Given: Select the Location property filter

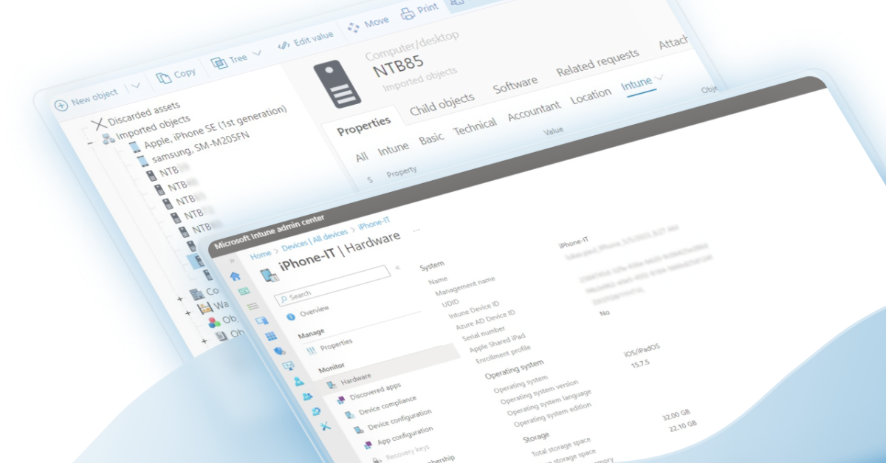Looking at the screenshot, I should [591, 96].
